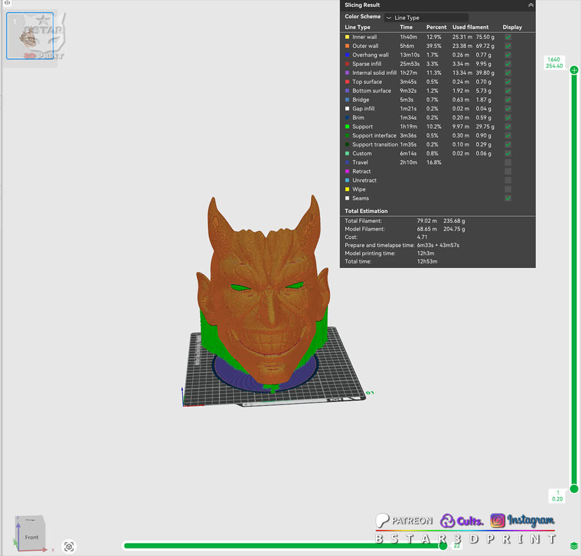Screen dimensions: 581x556
Task: Enable Retract display checkbox
Action: click(508, 171)
